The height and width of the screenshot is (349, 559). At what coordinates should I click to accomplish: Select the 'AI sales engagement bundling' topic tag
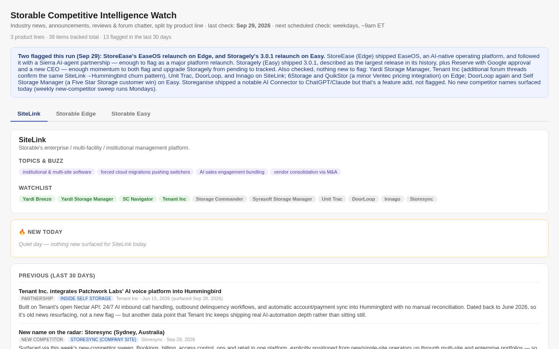click(232, 172)
